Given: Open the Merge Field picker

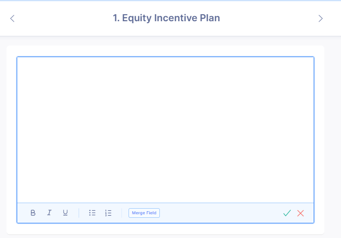Looking at the screenshot, I should [x=144, y=213].
